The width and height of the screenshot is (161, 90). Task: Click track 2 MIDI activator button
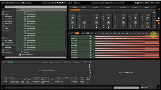tap(85, 22)
